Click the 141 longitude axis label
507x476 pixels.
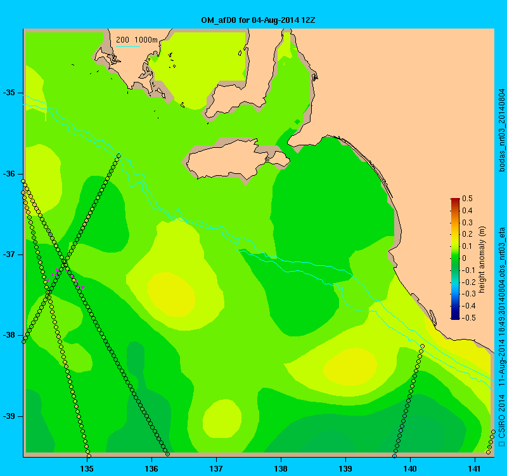475,468
